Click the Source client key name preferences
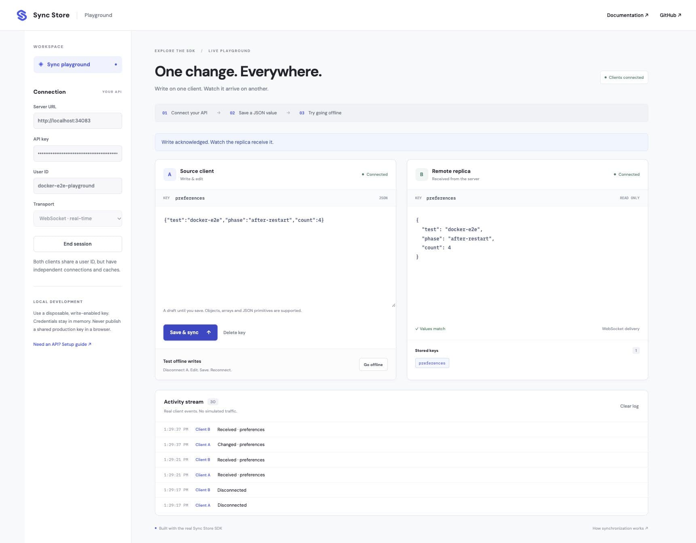Screen dimensions: 696x543 190,198
